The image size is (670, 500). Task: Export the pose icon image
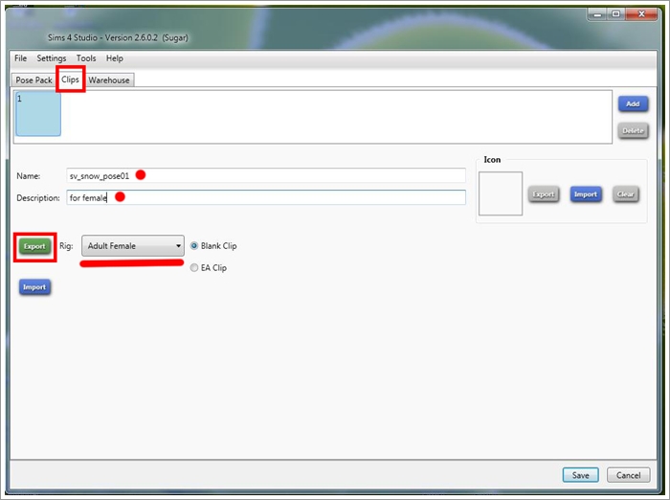tap(544, 193)
